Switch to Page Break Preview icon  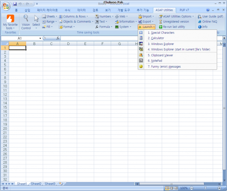pos(176,188)
